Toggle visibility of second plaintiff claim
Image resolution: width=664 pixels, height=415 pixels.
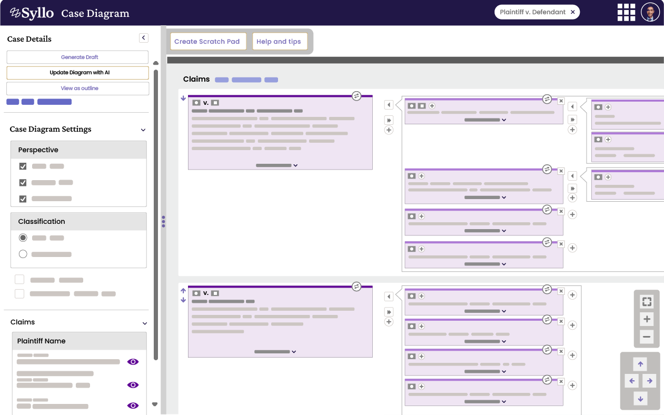pyautogui.click(x=133, y=385)
